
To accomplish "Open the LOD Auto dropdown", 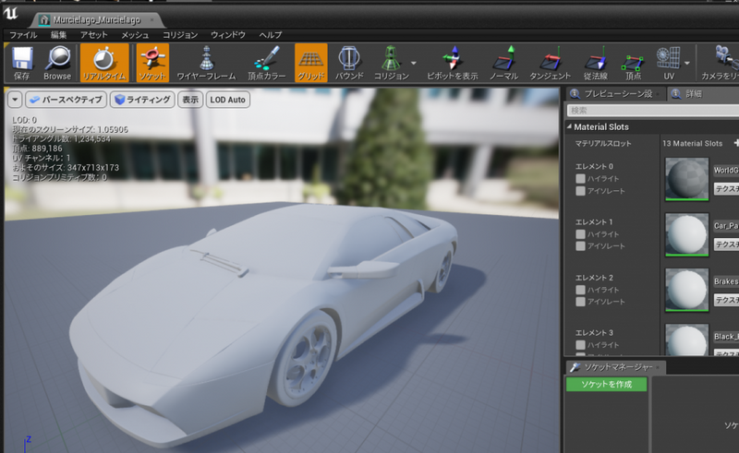I will click(227, 100).
